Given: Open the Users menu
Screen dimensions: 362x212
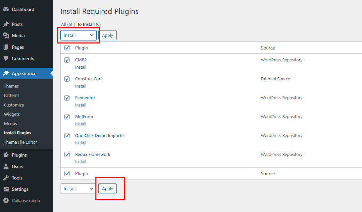Looking at the screenshot, I should (x=18, y=167).
